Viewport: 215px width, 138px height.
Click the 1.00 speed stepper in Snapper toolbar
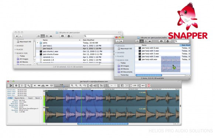tap(134, 86)
